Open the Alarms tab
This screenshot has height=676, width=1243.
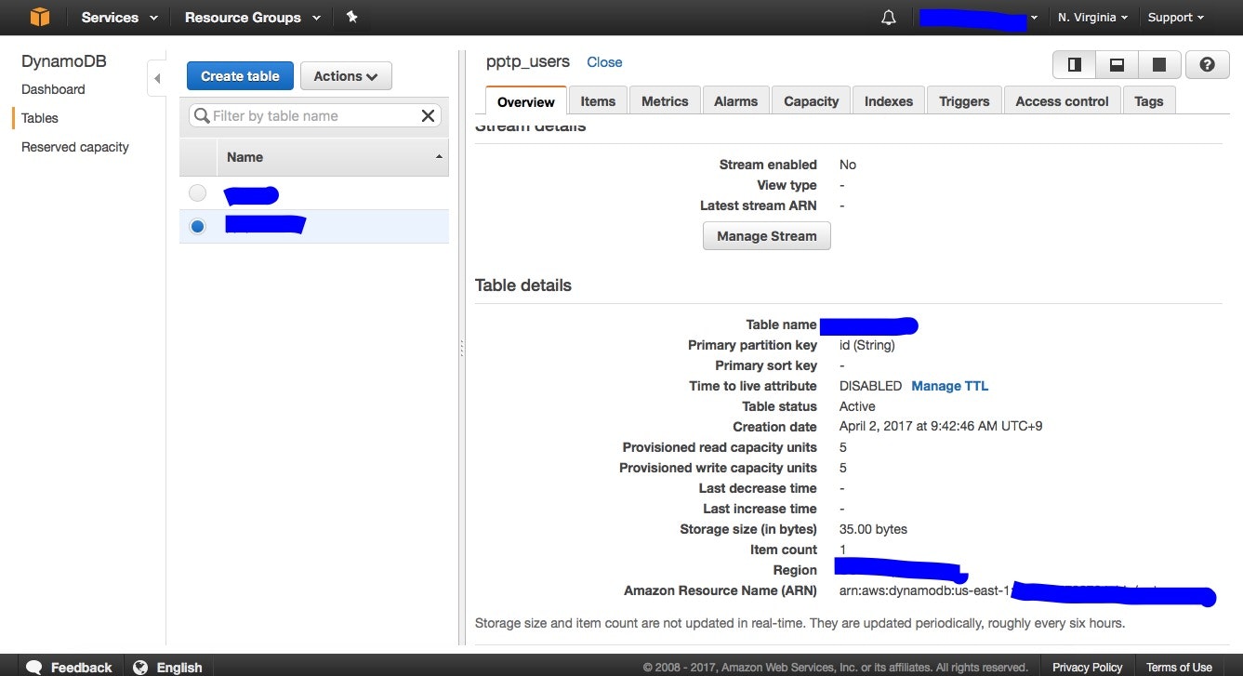735,101
